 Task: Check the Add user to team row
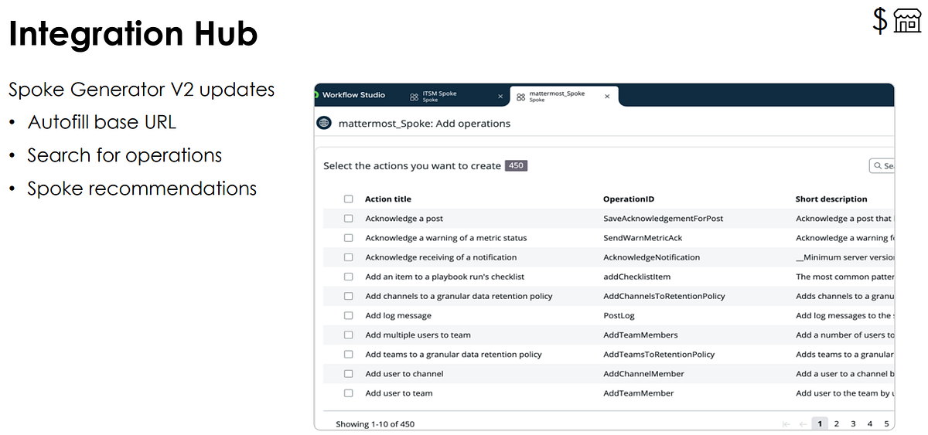click(x=349, y=393)
